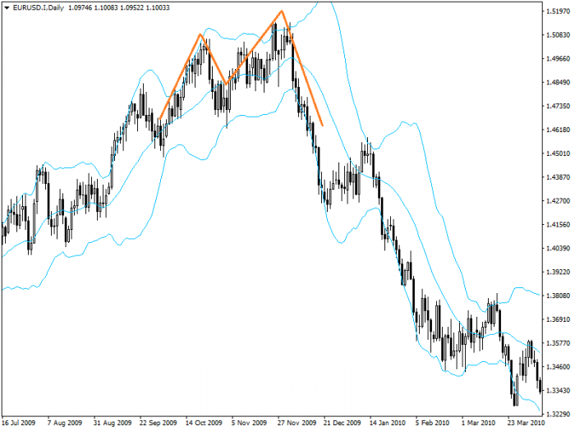Click the 27 Nov 2009 date label
The height and width of the screenshot is (431, 575).
(x=297, y=423)
